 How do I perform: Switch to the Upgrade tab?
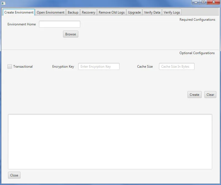coord(134,12)
